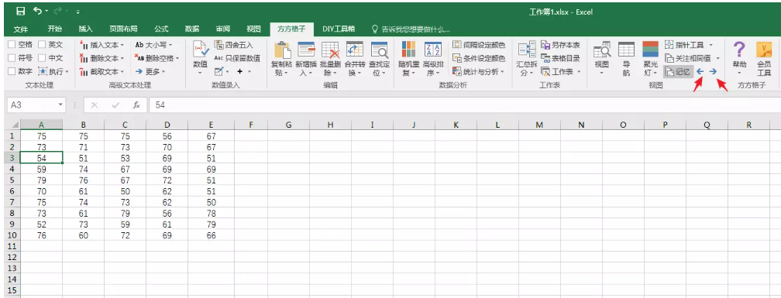Check the 数字 checkbox
Image resolution: width=781 pixels, height=298 pixels.
(x=12, y=72)
